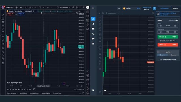Open the card payments icon in broker sidebar
The height and width of the screenshot is (102, 181).
click(93, 29)
